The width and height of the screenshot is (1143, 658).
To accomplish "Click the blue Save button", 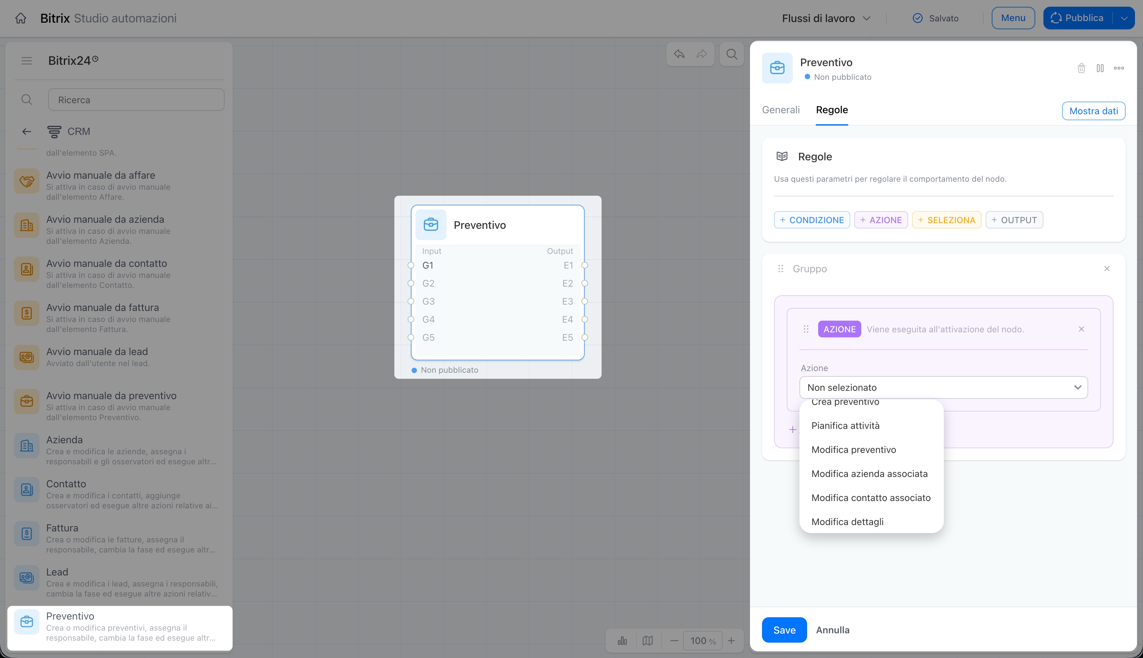I will coord(784,630).
